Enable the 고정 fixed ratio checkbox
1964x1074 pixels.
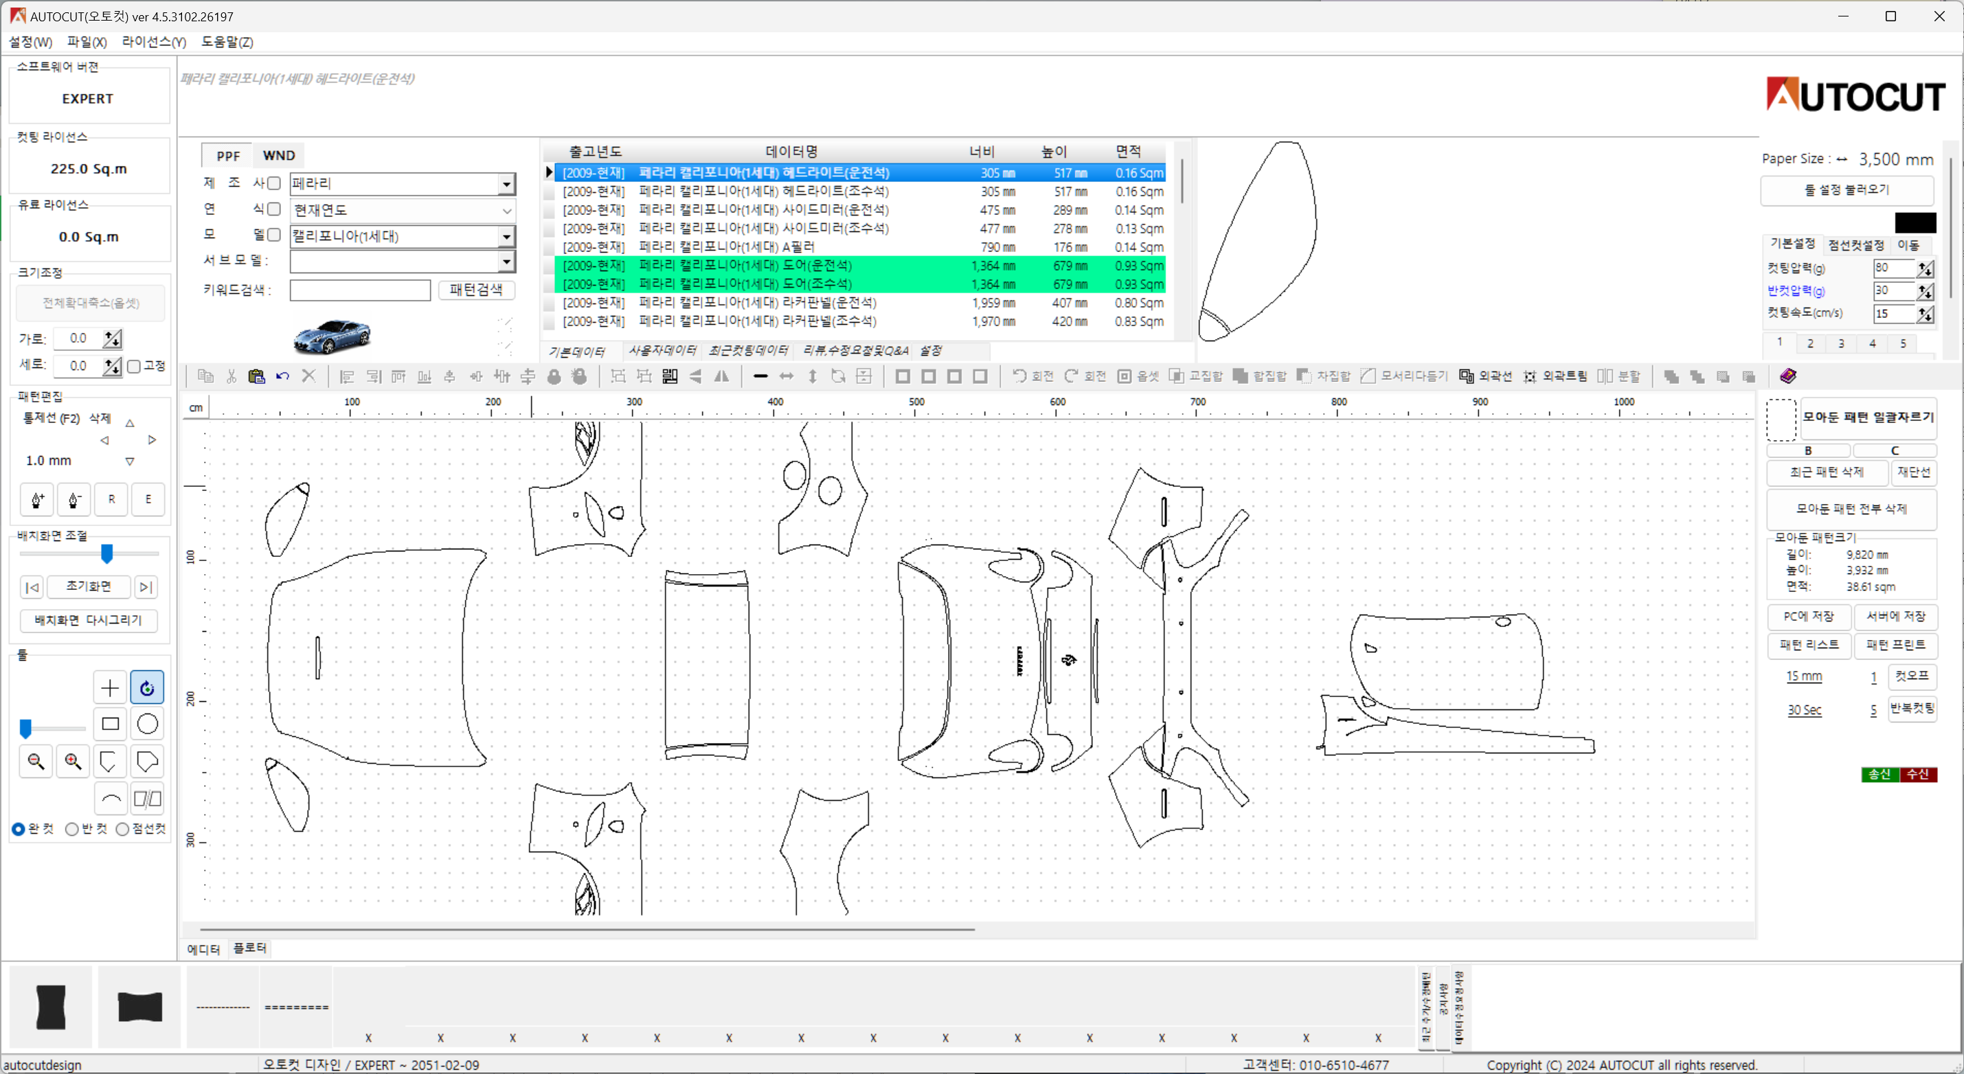pos(134,367)
